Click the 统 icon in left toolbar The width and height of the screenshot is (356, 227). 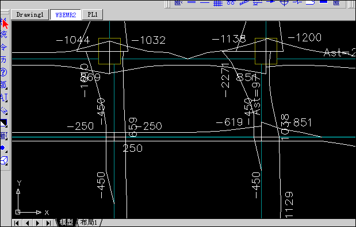(4, 34)
